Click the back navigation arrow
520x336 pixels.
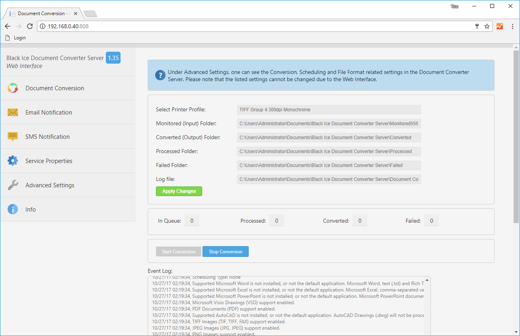[7, 26]
